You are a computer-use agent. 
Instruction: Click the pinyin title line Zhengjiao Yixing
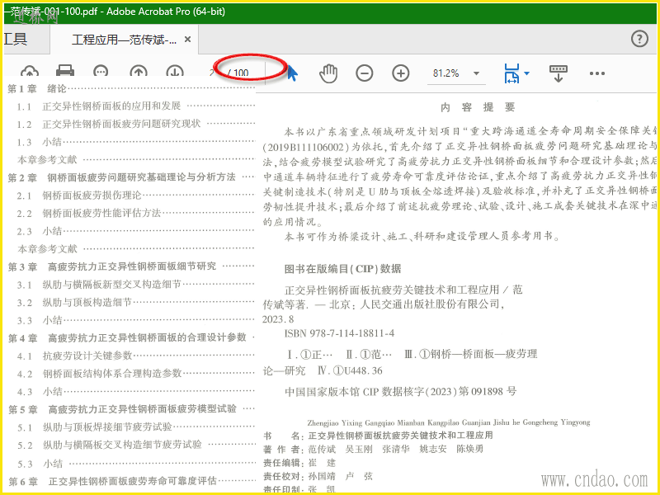click(449, 422)
